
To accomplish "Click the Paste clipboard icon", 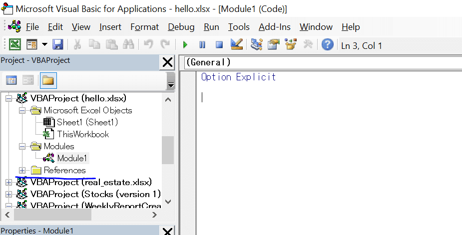I will (112, 45).
